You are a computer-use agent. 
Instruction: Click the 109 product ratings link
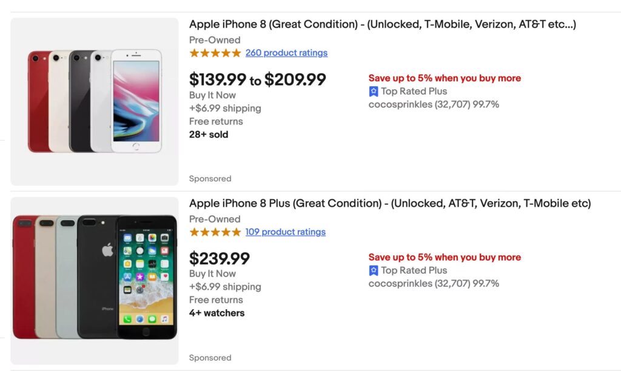point(286,232)
